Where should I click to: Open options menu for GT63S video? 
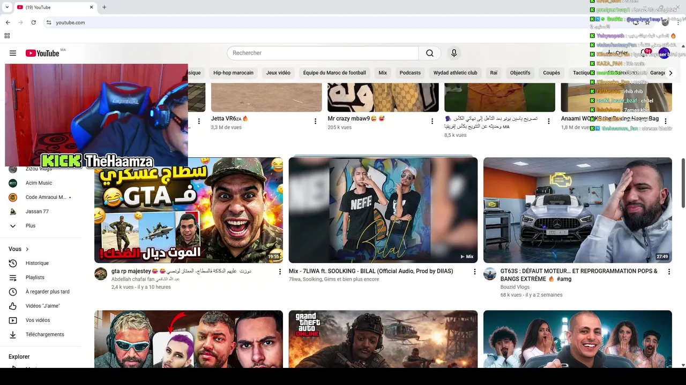pos(668,272)
